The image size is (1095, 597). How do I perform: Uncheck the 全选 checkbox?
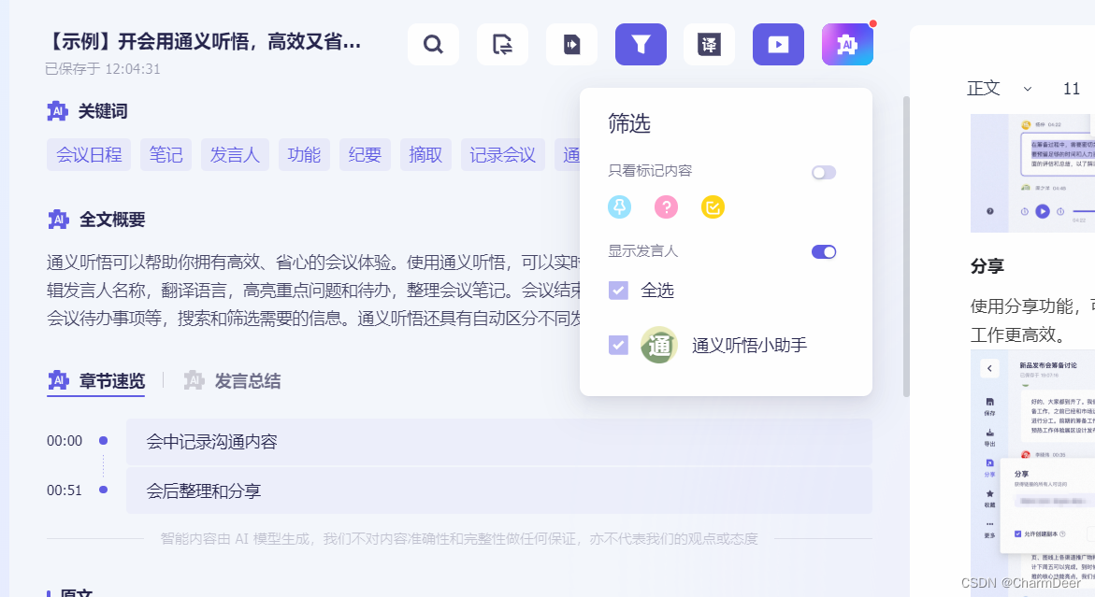(x=618, y=291)
